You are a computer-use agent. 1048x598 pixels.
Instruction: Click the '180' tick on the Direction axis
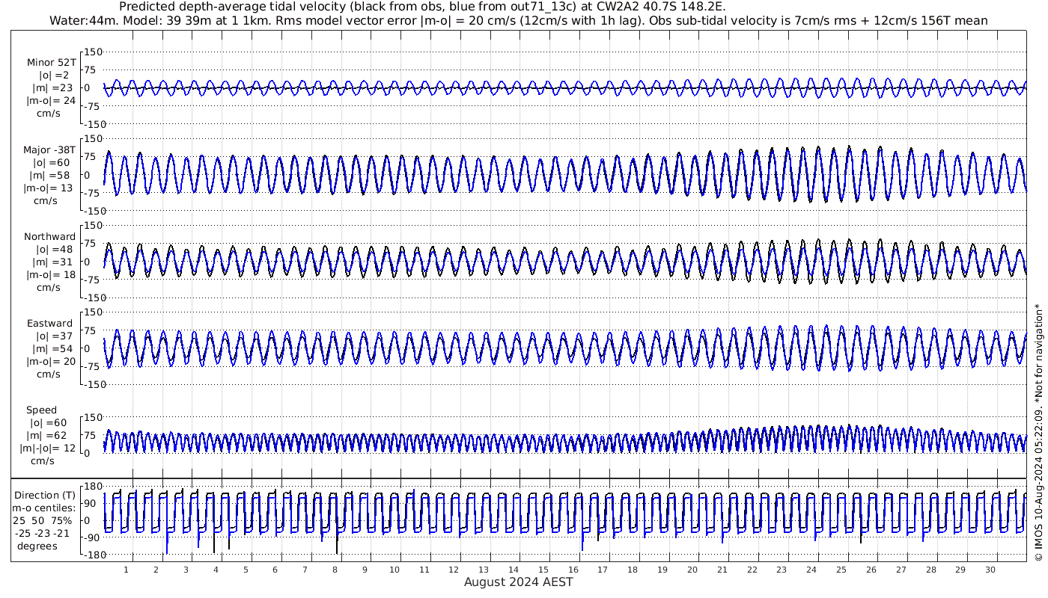tap(94, 487)
